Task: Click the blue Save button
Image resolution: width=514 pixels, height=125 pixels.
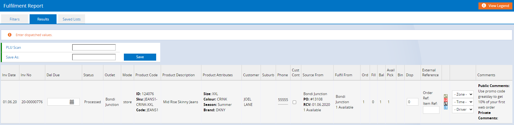Action: (x=140, y=57)
